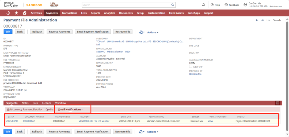Click the top blue Edit button
289x137 pixels.
(x=8, y=32)
